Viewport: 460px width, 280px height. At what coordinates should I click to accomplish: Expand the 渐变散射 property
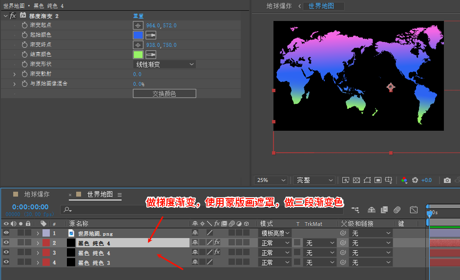(14, 74)
